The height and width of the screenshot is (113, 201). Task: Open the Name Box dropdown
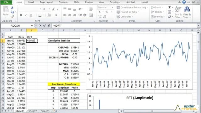[32, 26]
